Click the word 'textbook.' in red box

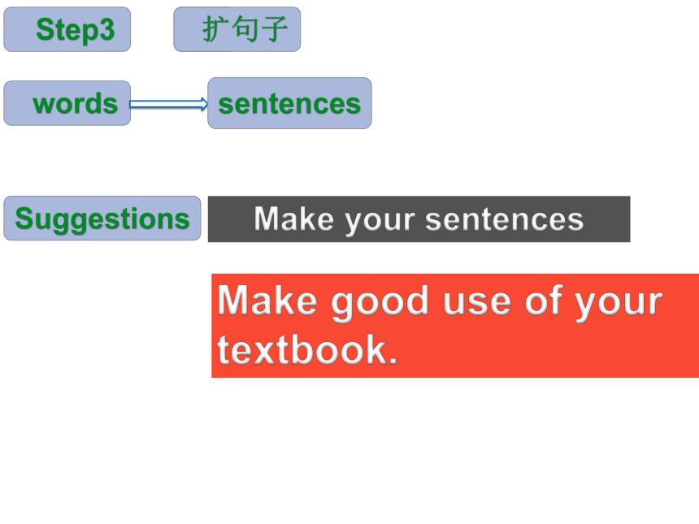[x=307, y=350]
